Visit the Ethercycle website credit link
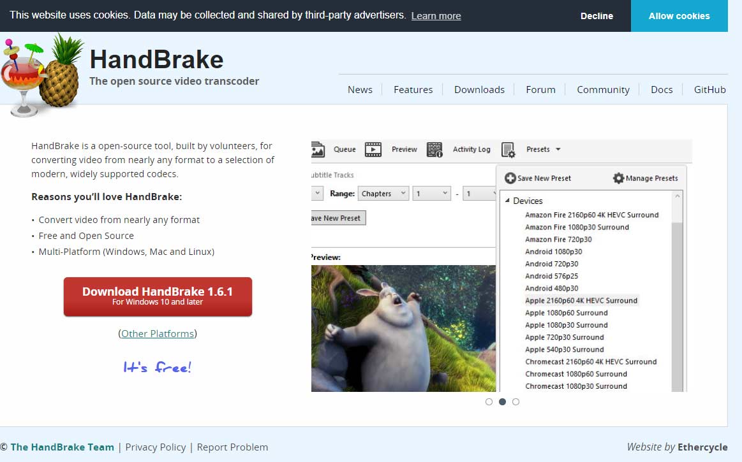 702,447
